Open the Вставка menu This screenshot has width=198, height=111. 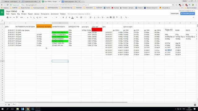(24, 14)
